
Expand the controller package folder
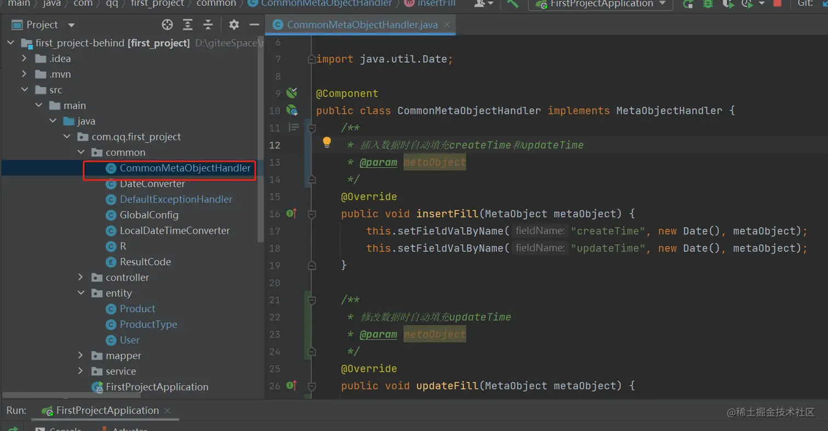[x=81, y=278]
